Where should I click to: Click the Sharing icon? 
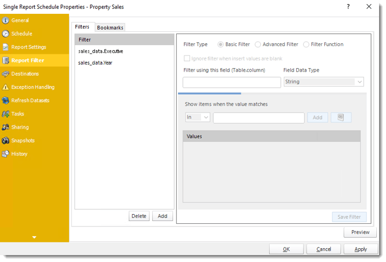5,127
